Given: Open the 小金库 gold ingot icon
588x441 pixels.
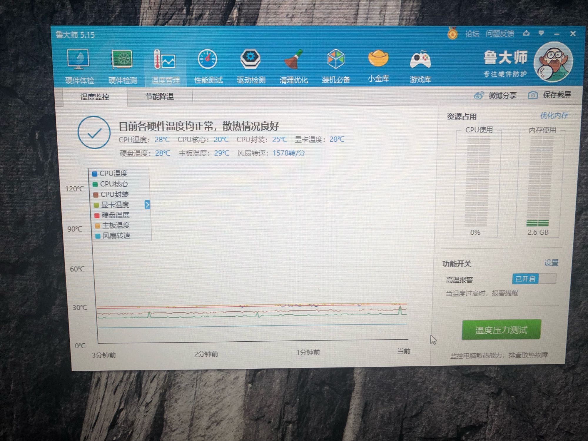Looking at the screenshot, I should click(378, 59).
